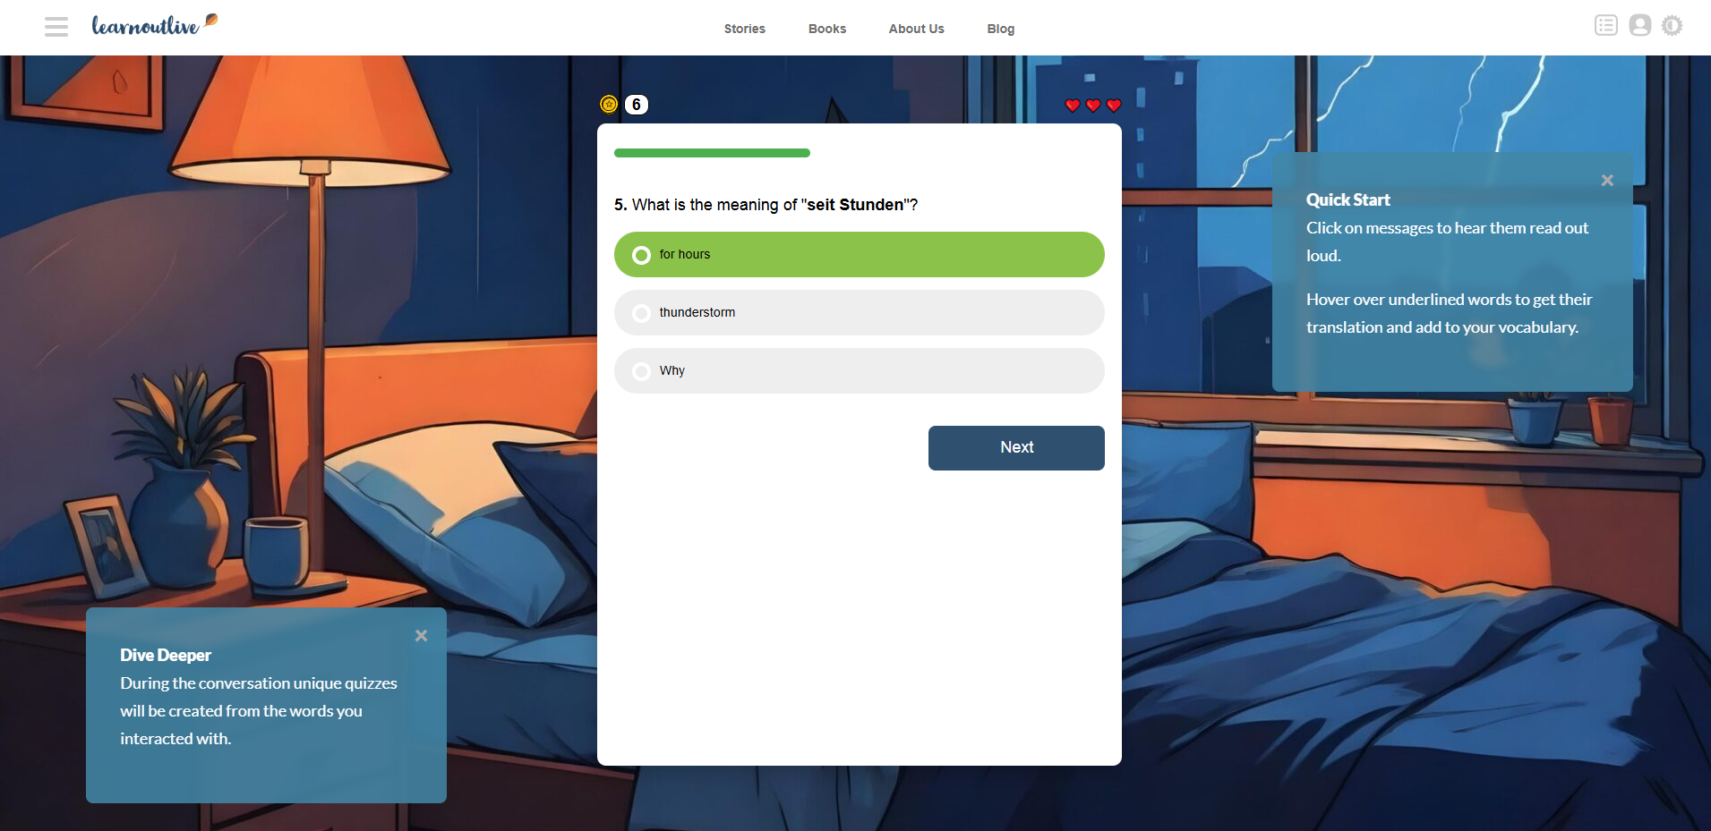Toggle the theme brightness icon
The image size is (1711, 831).
1672,25
